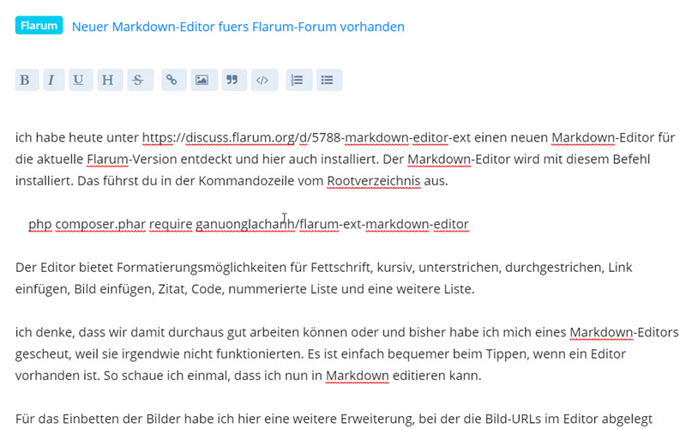Image resolution: width=686 pixels, height=429 pixels.
Task: Open the discussion title 'Neuer Markdown-Editor fuers Flarum-Forum vorhanden'
Action: pyautogui.click(x=238, y=27)
